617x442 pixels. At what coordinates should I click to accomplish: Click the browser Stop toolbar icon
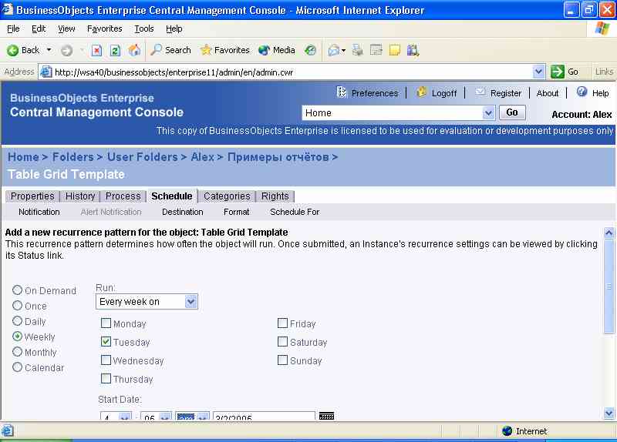(x=96, y=50)
